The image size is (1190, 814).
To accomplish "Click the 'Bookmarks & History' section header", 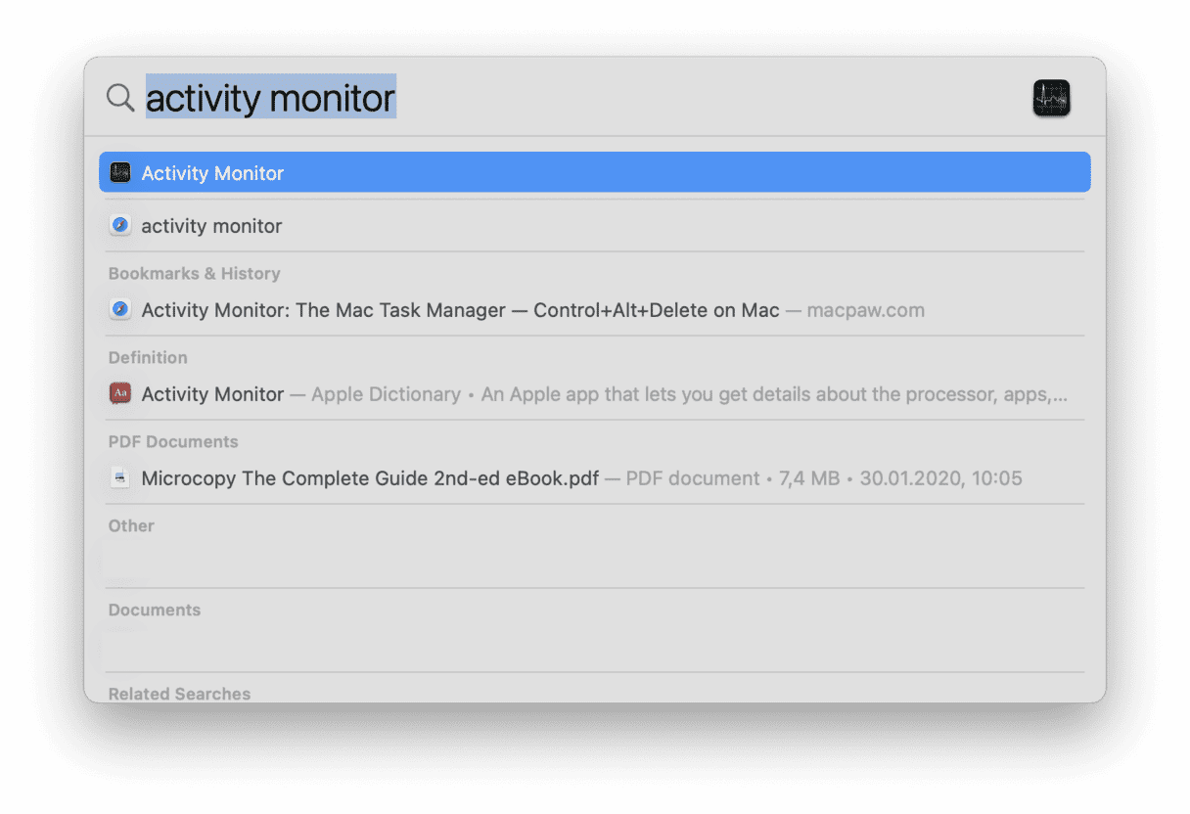I will tap(194, 274).
